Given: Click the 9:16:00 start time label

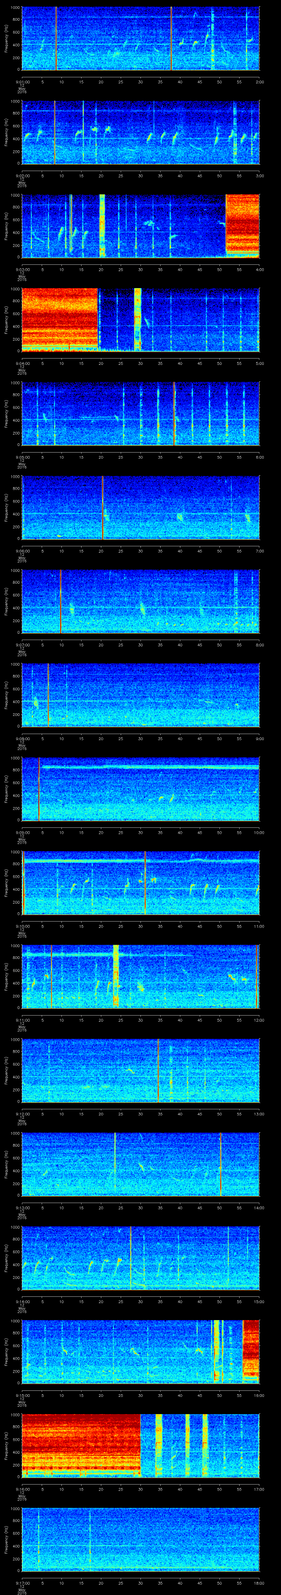Looking at the screenshot, I should [22, 1489].
